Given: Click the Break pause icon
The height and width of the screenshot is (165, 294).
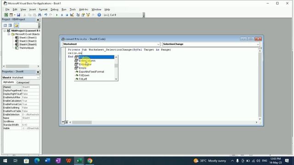Looking at the screenshot, I should point(62,15).
